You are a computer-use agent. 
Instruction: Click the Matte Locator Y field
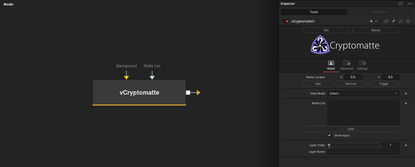tap(390, 77)
